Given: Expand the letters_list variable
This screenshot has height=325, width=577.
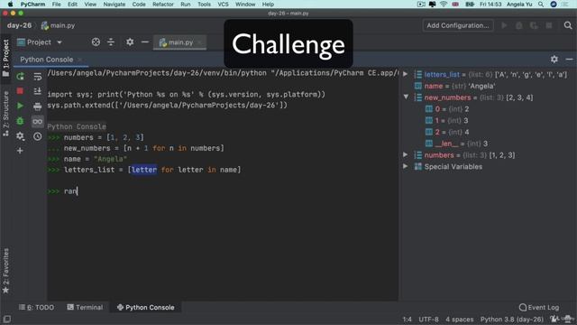Looking at the screenshot, I should [406, 74].
